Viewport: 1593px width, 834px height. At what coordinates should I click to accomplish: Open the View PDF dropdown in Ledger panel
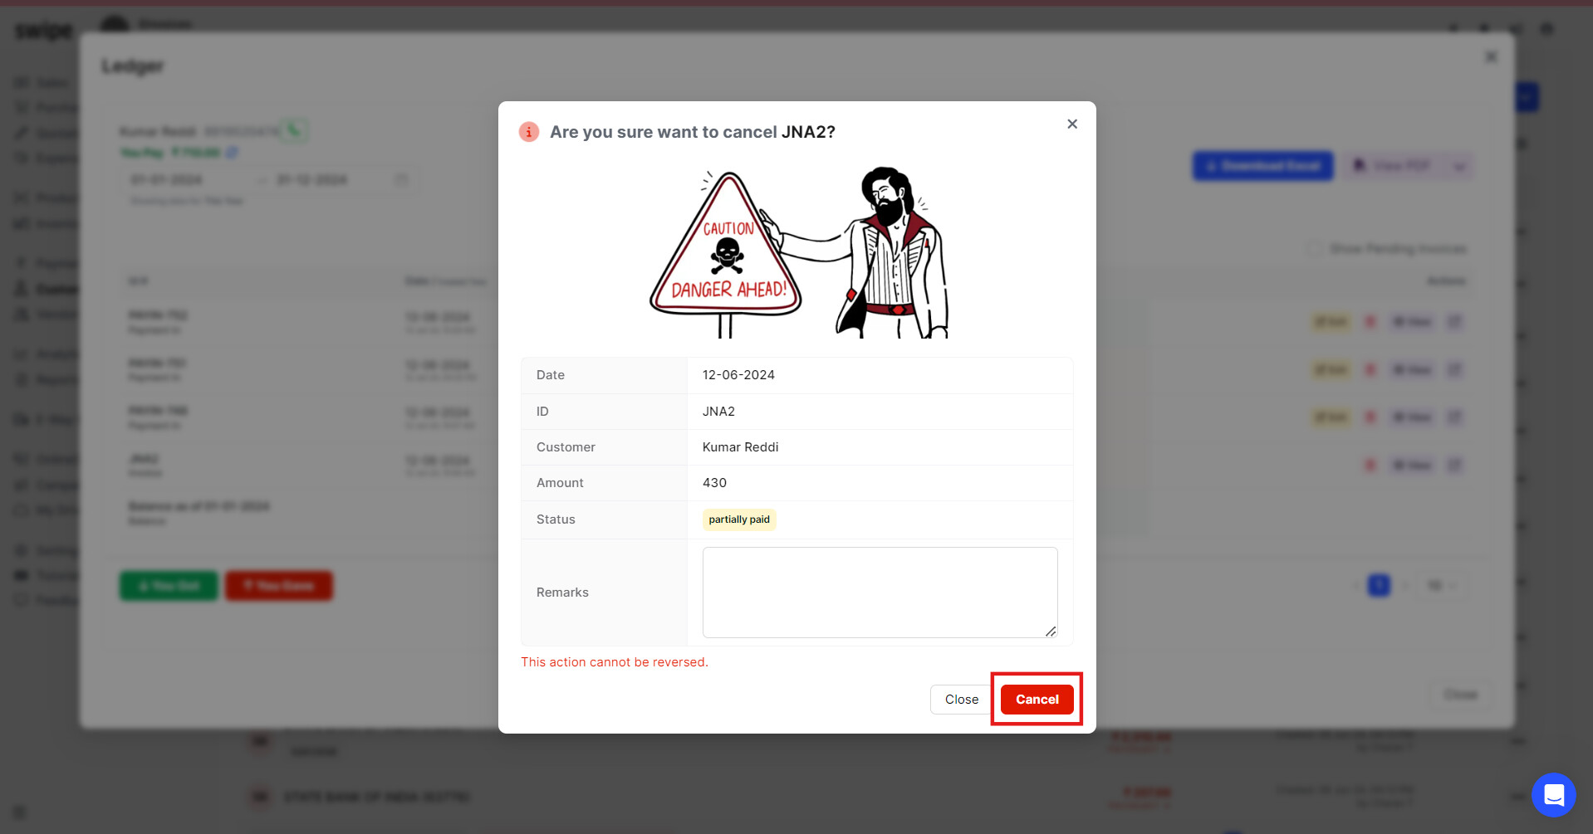[1459, 166]
